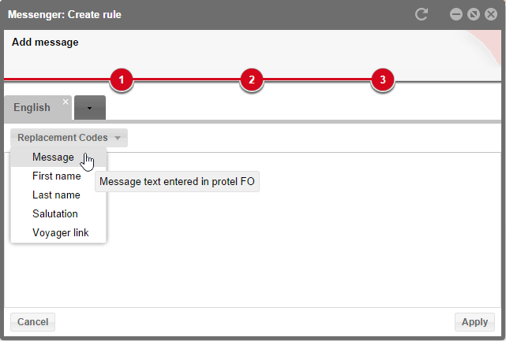Viewport: 506px width, 341px height.
Task: Click the Apply button
Action: 474,322
